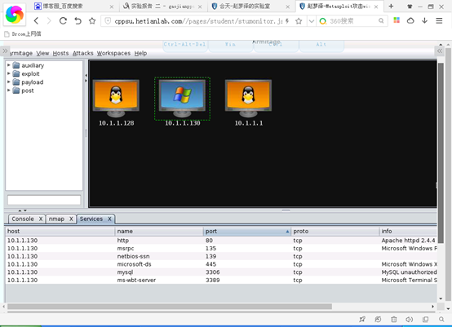
Task: Click the trash icon in status bar
Action: click(x=394, y=319)
